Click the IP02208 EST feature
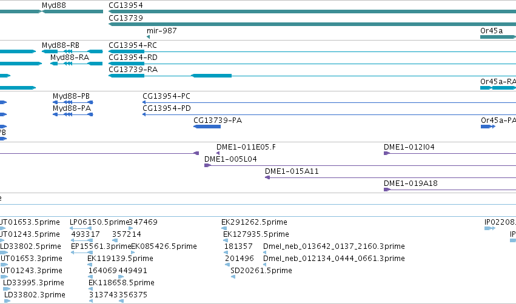Viewport: 516px width, 304px height. (490, 228)
